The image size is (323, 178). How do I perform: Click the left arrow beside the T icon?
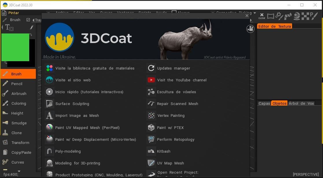2,27
